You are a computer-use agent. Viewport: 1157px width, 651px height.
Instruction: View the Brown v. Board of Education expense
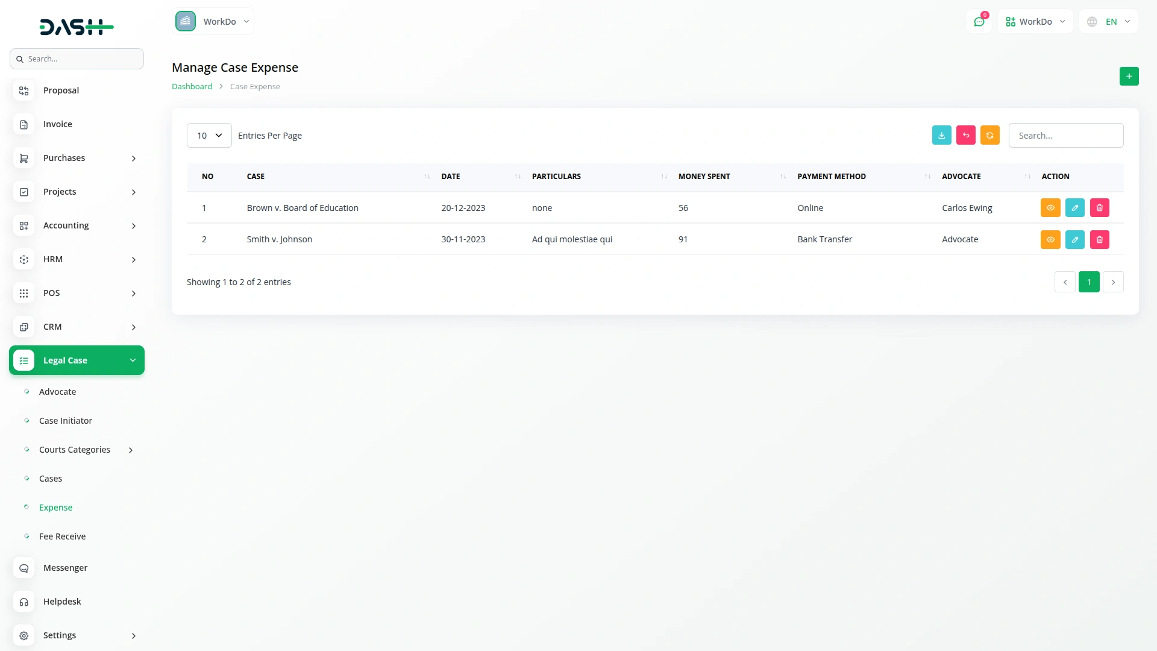pyautogui.click(x=1050, y=208)
